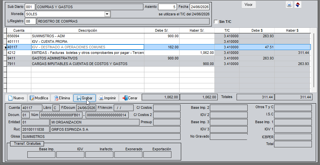Select row 656094 SUMINISTROS - ADM
The height and width of the screenshot is (165, 320).
[x=159, y=36]
